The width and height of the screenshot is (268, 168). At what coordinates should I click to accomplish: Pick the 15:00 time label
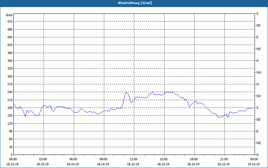coord(164,159)
